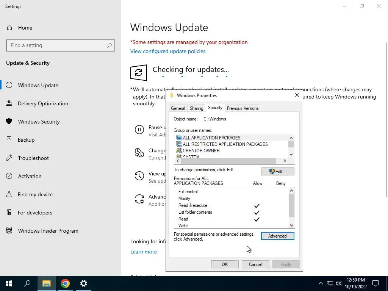Open Windows Insider Program page
The width and height of the screenshot is (388, 291).
[x=48, y=231]
